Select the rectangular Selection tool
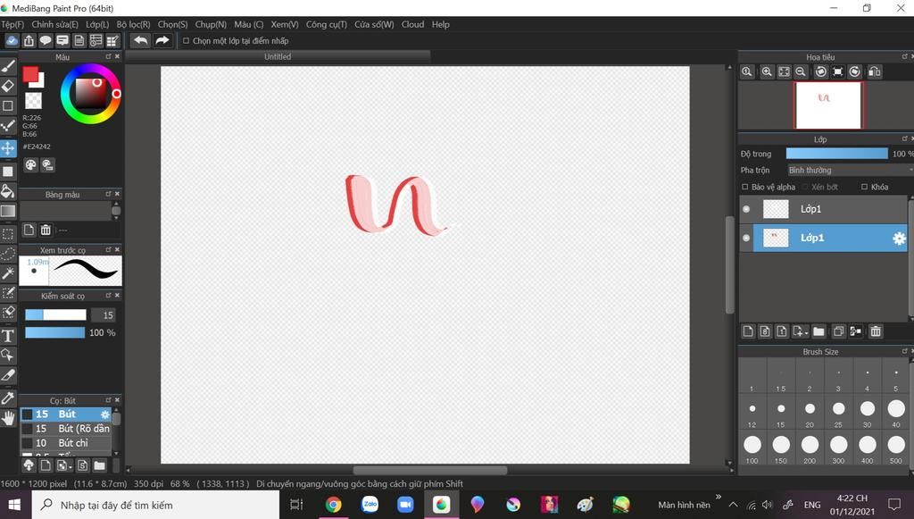This screenshot has width=914, height=519. click(x=8, y=234)
